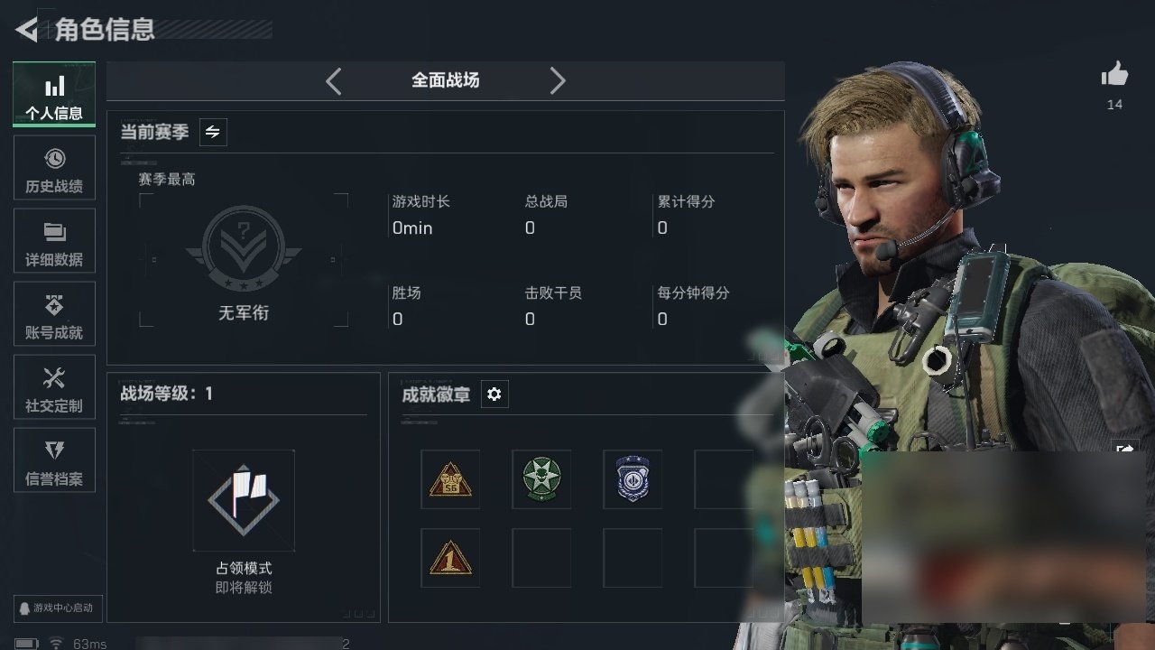
Task: Open the 个人信息 sidebar tab
Action: 54,95
